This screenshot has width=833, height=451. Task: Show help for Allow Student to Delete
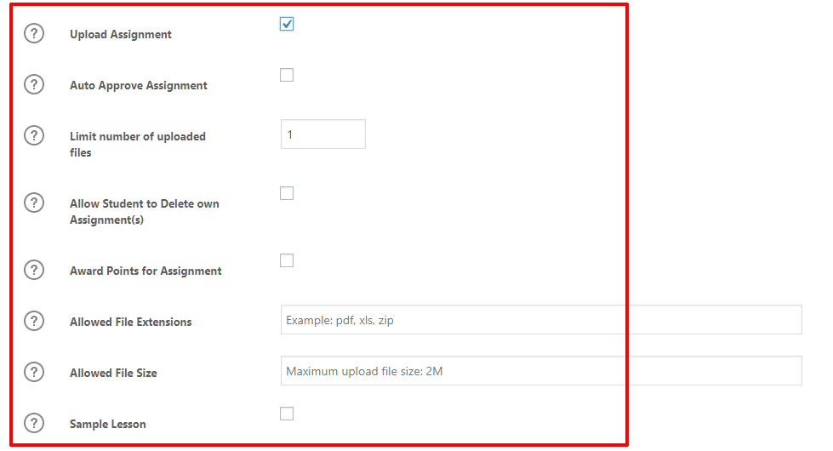tap(34, 203)
